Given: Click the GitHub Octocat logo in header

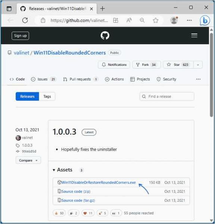Looking at the screenshot, I should (x=105, y=35).
